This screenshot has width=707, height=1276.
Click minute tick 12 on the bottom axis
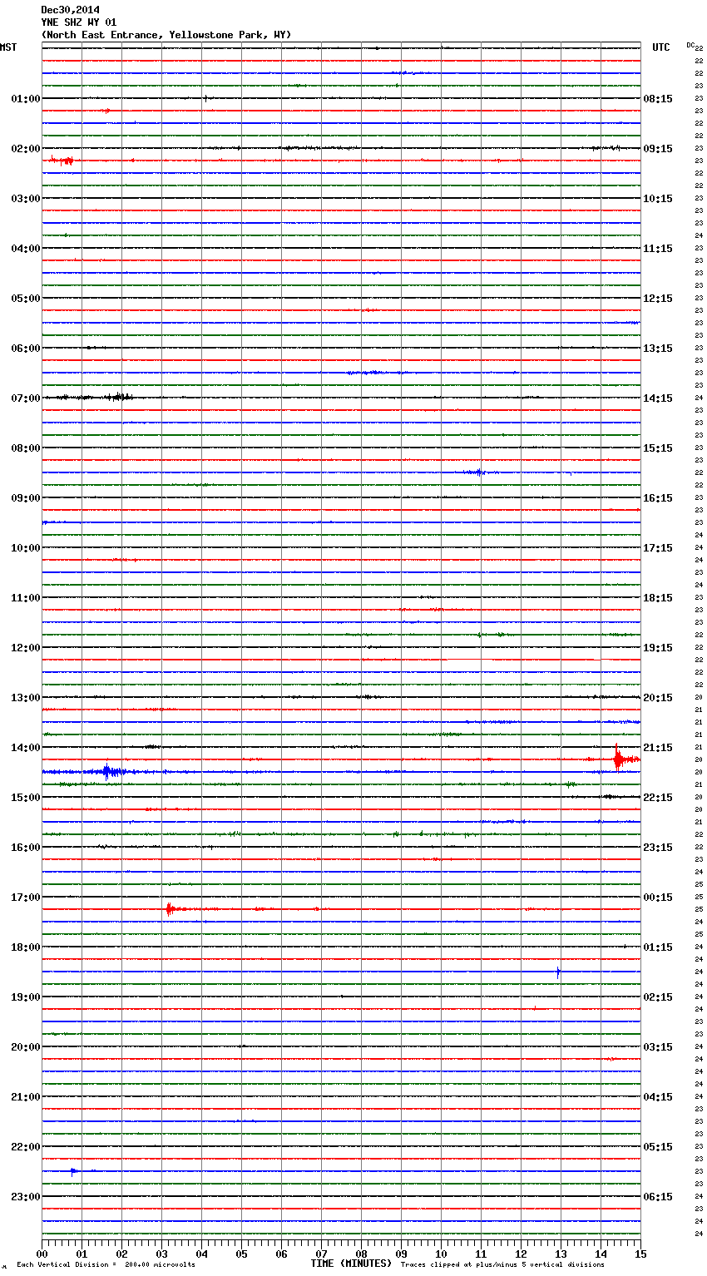[522, 1254]
